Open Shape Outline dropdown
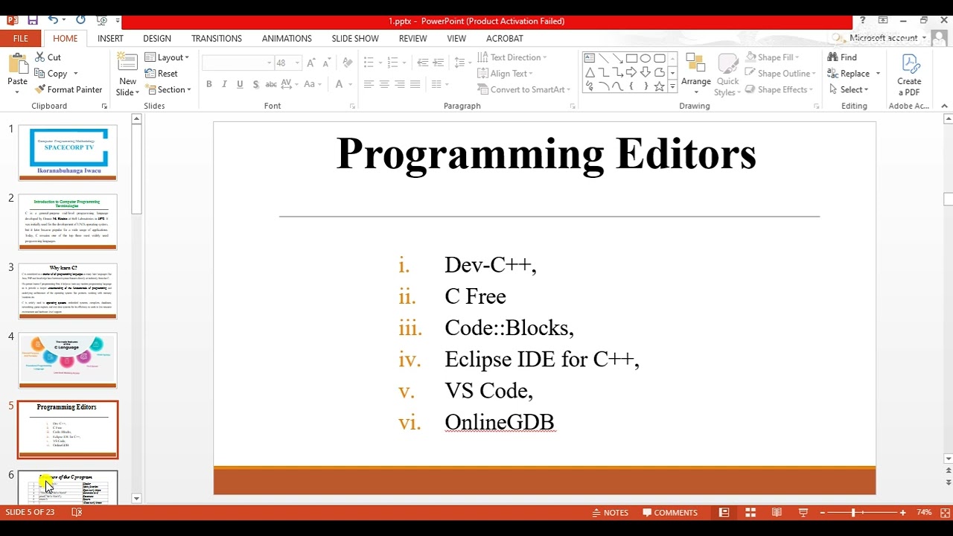The width and height of the screenshot is (953, 536). point(781,74)
